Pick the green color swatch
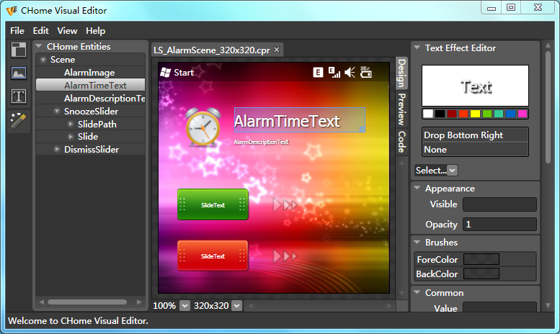 487,114
